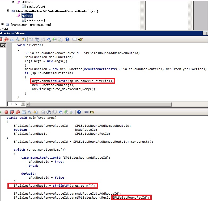Click the code editor horizontal scrollbar thumb
Viewport: 208px width, 201px height.
pos(101,104)
